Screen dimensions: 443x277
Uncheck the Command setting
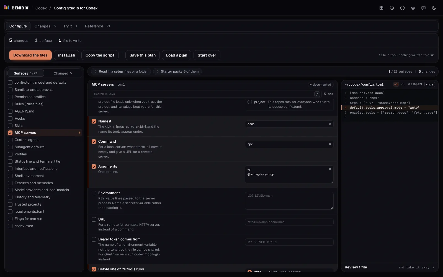tap(94, 142)
